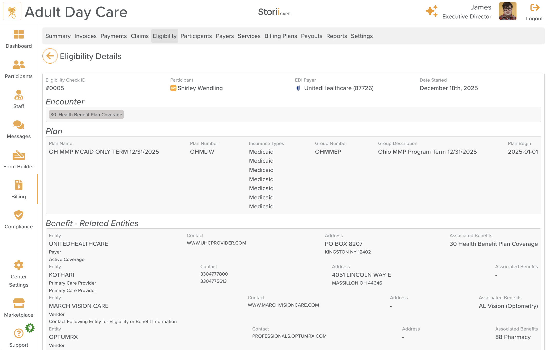Open the Marketplace storefront icon
Viewport: 548px width, 350px height.
coord(18,303)
